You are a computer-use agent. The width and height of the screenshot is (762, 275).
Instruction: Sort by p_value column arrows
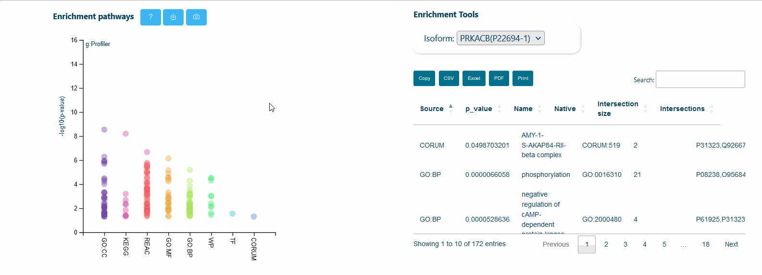coord(499,109)
